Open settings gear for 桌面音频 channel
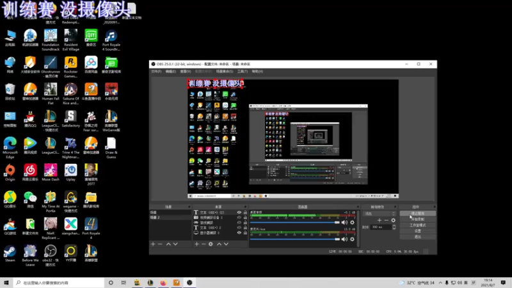Image resolution: width=512 pixels, height=288 pixels. [x=352, y=222]
